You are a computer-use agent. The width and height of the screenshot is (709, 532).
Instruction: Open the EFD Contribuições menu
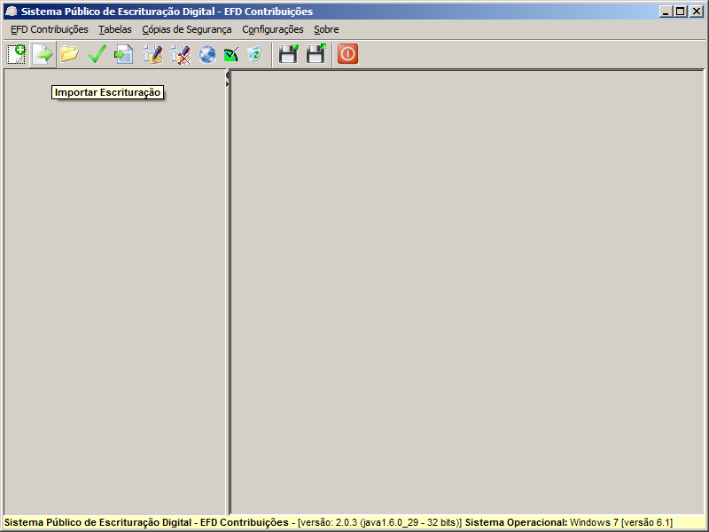50,29
